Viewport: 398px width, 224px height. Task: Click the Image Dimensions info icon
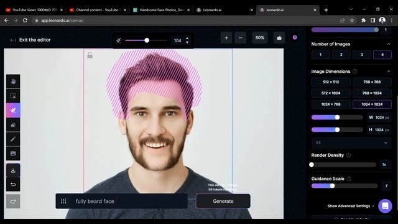coord(355,72)
